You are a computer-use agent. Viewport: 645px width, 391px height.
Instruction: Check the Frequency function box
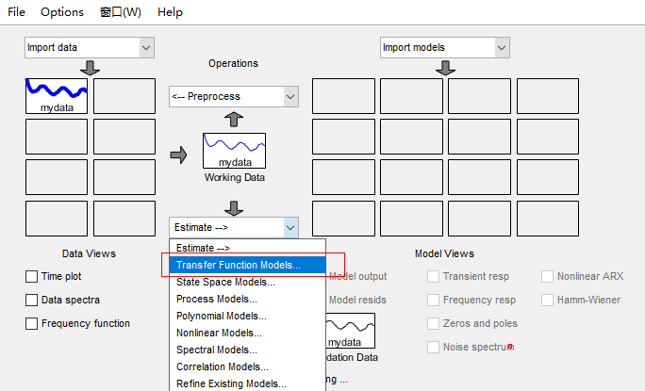[x=32, y=324]
